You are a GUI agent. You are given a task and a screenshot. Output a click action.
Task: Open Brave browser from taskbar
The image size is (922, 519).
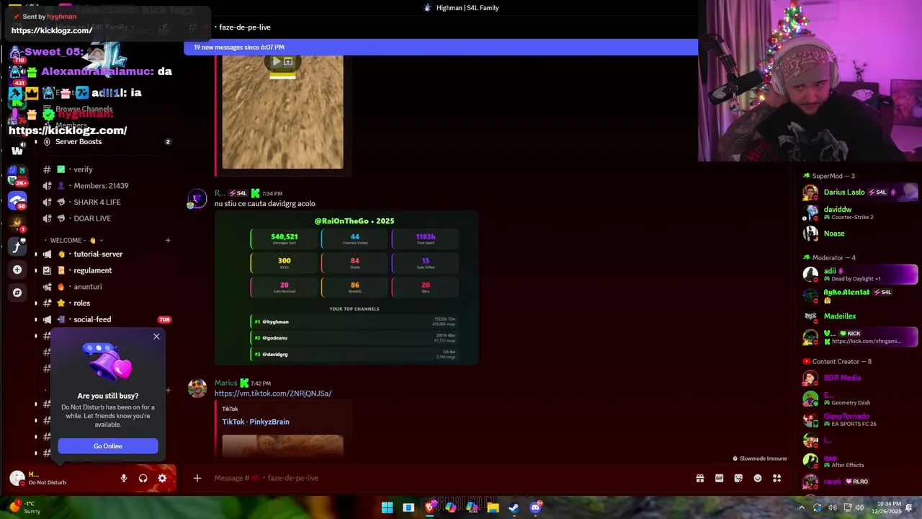[x=429, y=507]
